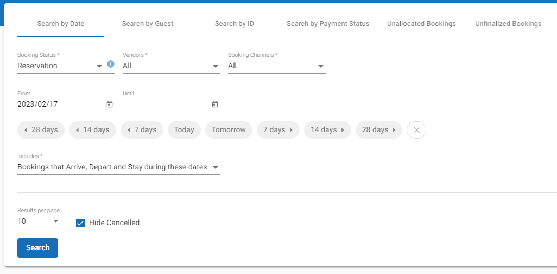This screenshot has width=557, height=274.
Task: Go to Search by Payment Status tab
Action: [x=328, y=24]
